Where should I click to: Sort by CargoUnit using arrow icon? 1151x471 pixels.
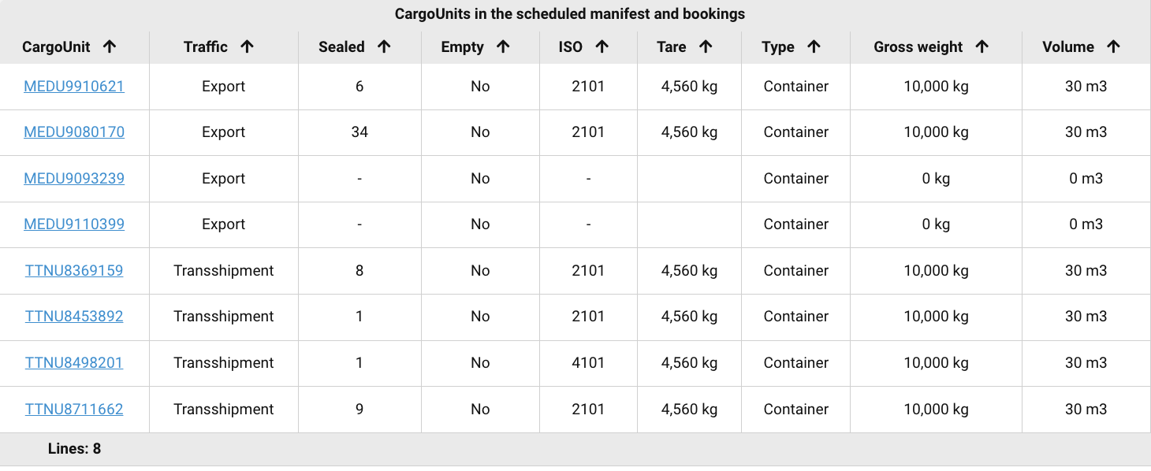110,46
